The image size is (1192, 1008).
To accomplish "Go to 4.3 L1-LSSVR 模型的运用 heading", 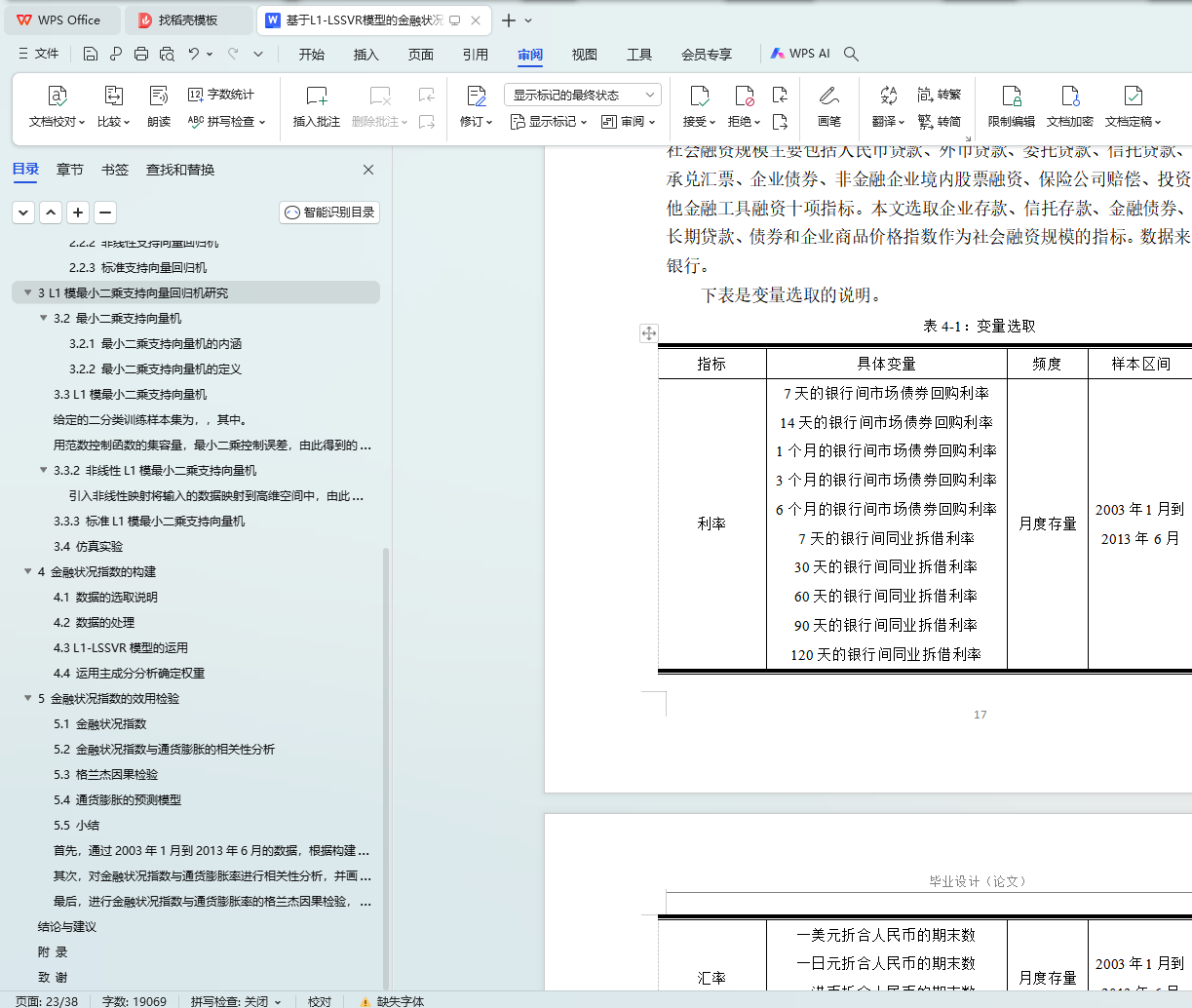I will [x=121, y=647].
